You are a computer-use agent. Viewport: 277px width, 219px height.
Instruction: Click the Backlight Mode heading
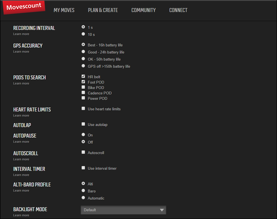point(30,209)
